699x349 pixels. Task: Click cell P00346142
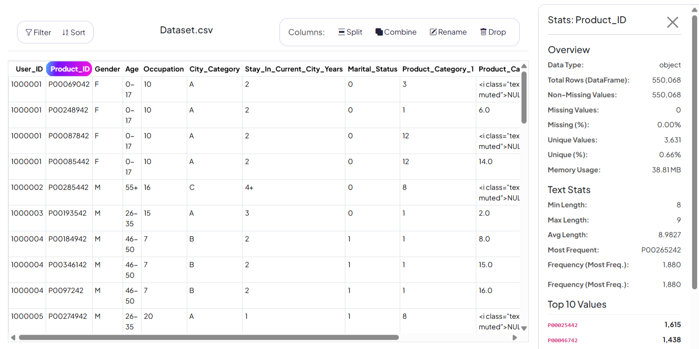tap(69, 270)
